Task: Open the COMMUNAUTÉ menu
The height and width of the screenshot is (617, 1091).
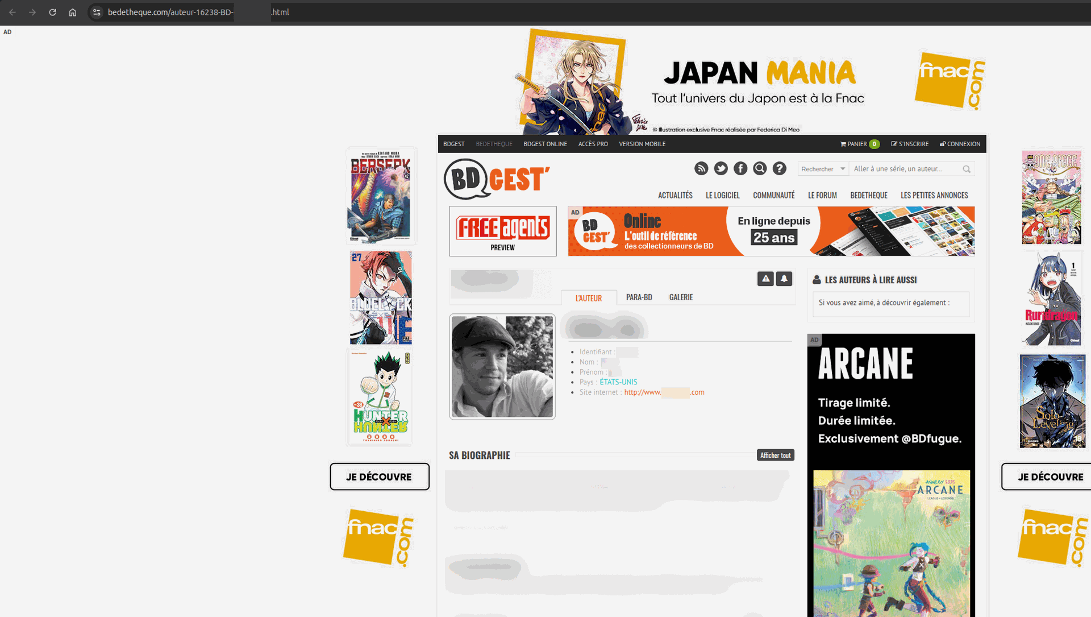Action: pos(774,195)
